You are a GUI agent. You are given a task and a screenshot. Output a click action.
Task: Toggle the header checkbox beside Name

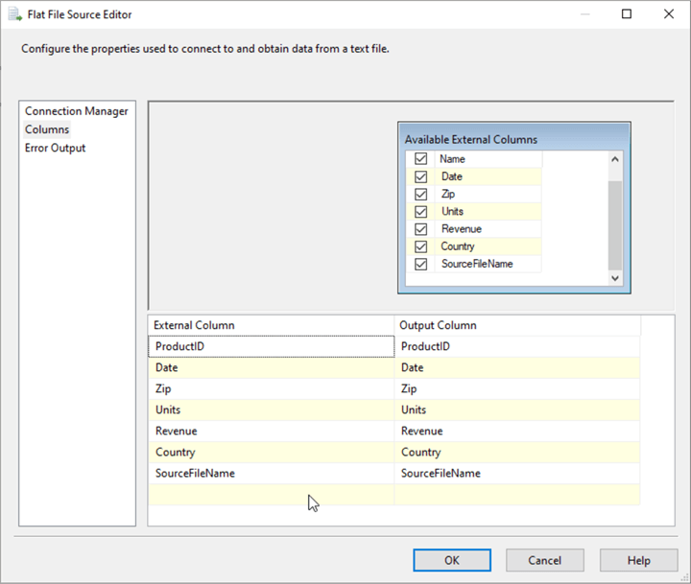pos(420,159)
